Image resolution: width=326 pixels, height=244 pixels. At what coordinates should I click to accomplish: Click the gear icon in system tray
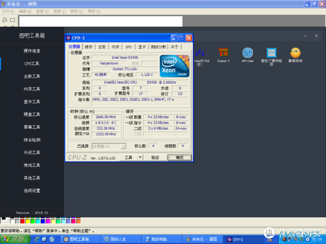coord(307,239)
